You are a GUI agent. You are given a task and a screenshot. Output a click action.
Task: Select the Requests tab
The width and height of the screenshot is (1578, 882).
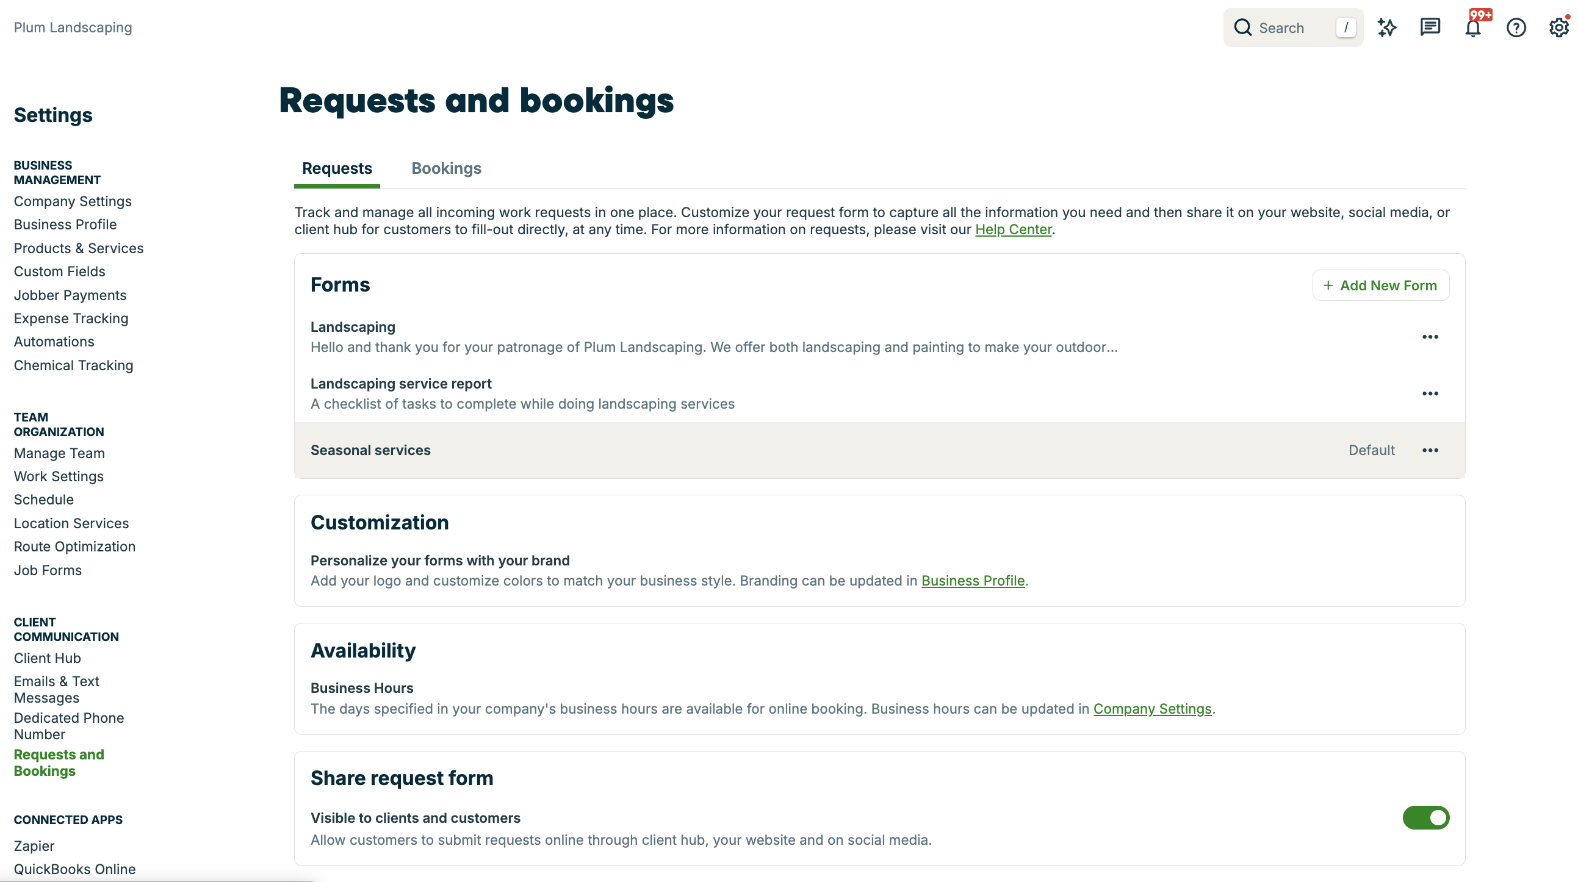(336, 168)
